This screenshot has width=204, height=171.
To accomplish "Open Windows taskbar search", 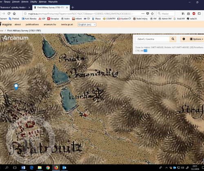I will pos(7,168).
